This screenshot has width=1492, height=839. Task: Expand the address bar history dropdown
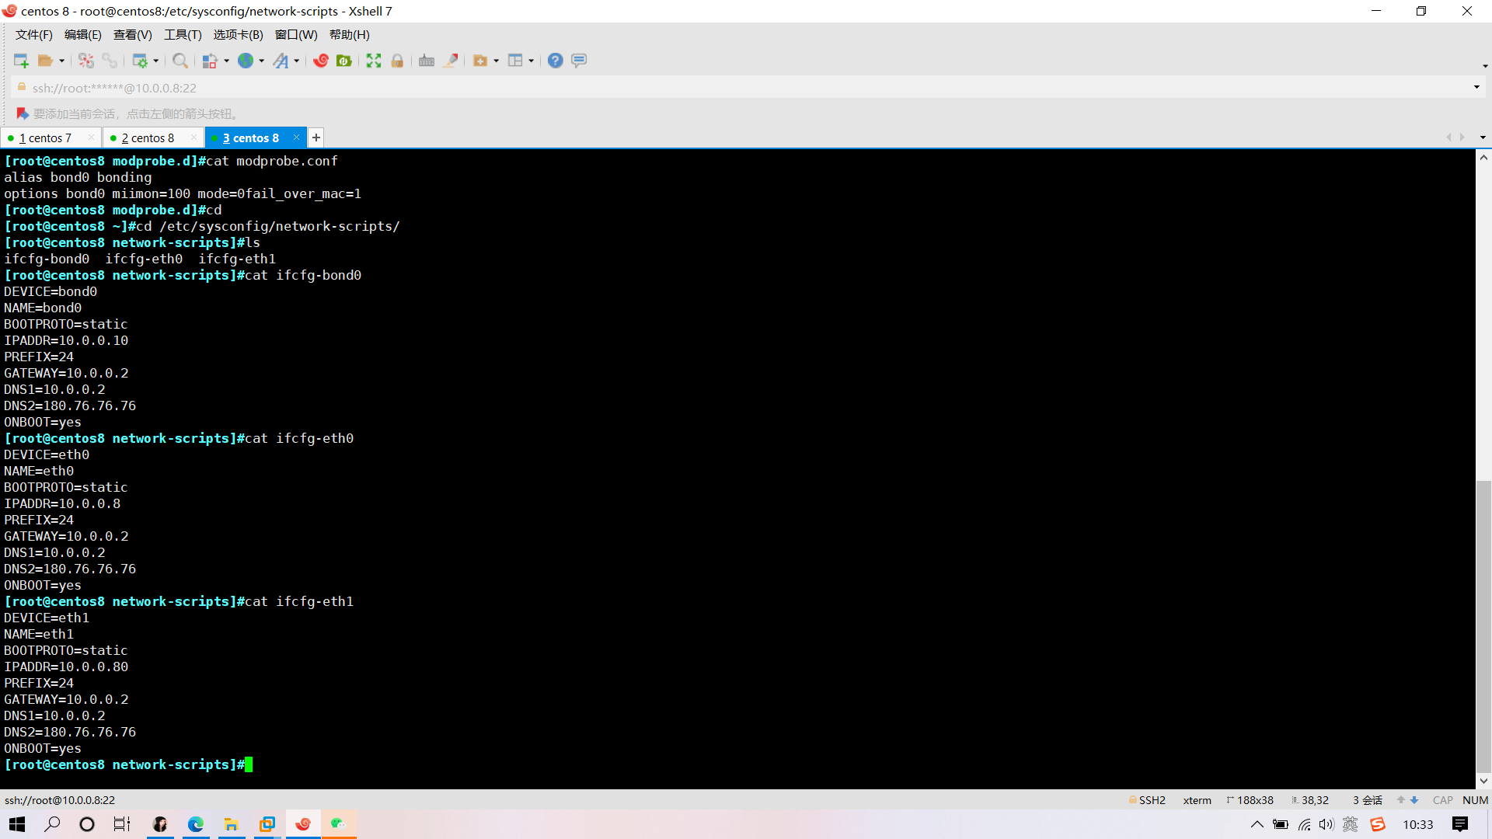pos(1476,87)
